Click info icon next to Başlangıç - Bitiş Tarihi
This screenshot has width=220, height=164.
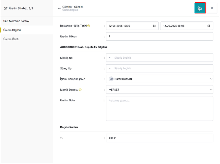(x=89, y=26)
